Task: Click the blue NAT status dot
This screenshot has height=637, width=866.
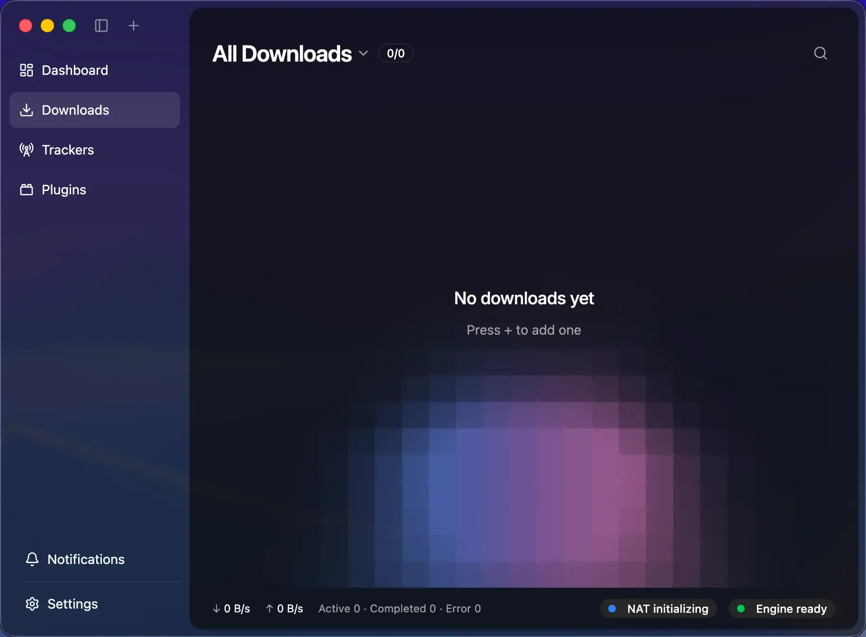Action: pyautogui.click(x=612, y=609)
